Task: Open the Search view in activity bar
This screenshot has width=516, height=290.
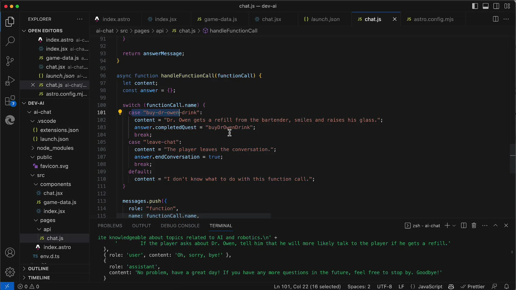Action: (x=10, y=41)
